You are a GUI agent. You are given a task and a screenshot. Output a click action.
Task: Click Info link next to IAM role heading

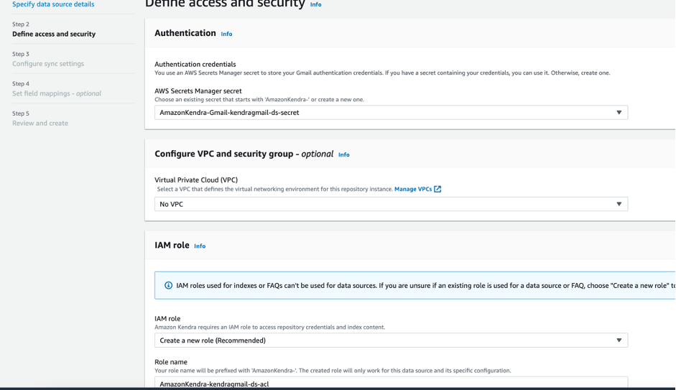200,246
